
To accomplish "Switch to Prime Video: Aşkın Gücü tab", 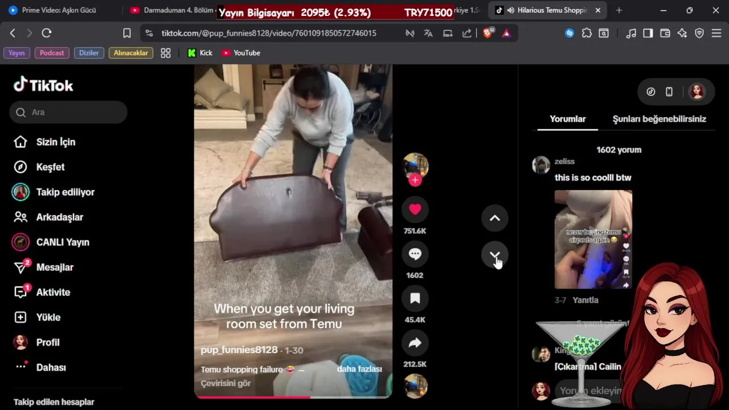I will click(x=60, y=10).
